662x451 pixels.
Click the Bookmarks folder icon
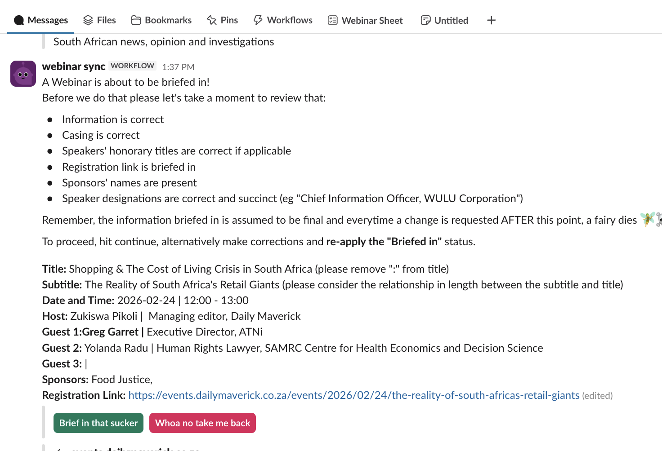(x=136, y=20)
